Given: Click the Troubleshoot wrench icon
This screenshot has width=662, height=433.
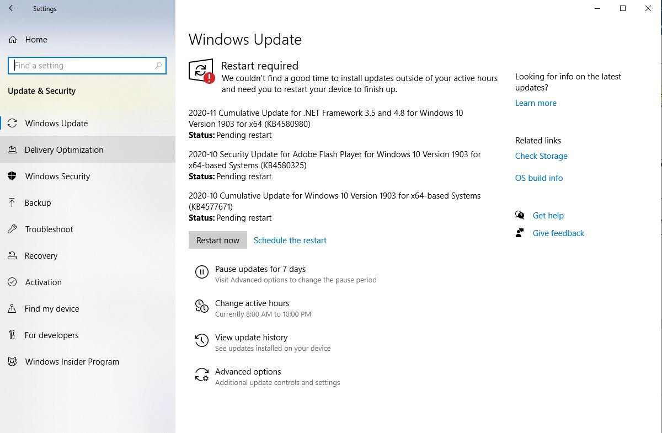Looking at the screenshot, I should pos(12,229).
